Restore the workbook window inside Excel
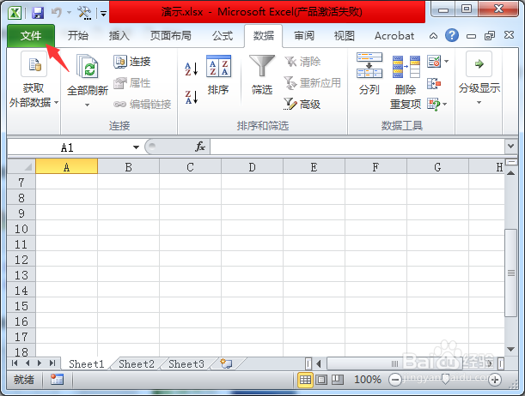The height and width of the screenshot is (396, 525). tap(490, 35)
